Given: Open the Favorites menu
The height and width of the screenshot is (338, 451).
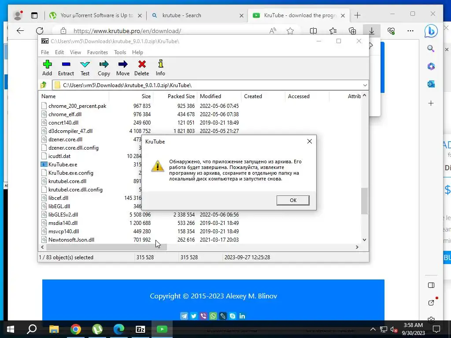Looking at the screenshot, I should click(97, 52).
